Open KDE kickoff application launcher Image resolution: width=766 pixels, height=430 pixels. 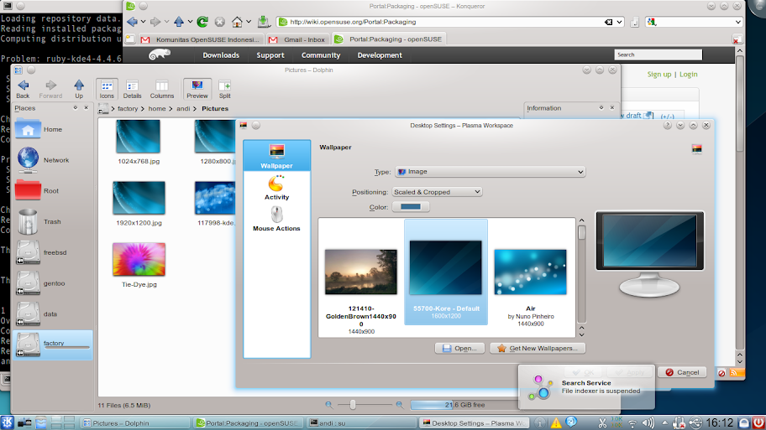pos(8,422)
